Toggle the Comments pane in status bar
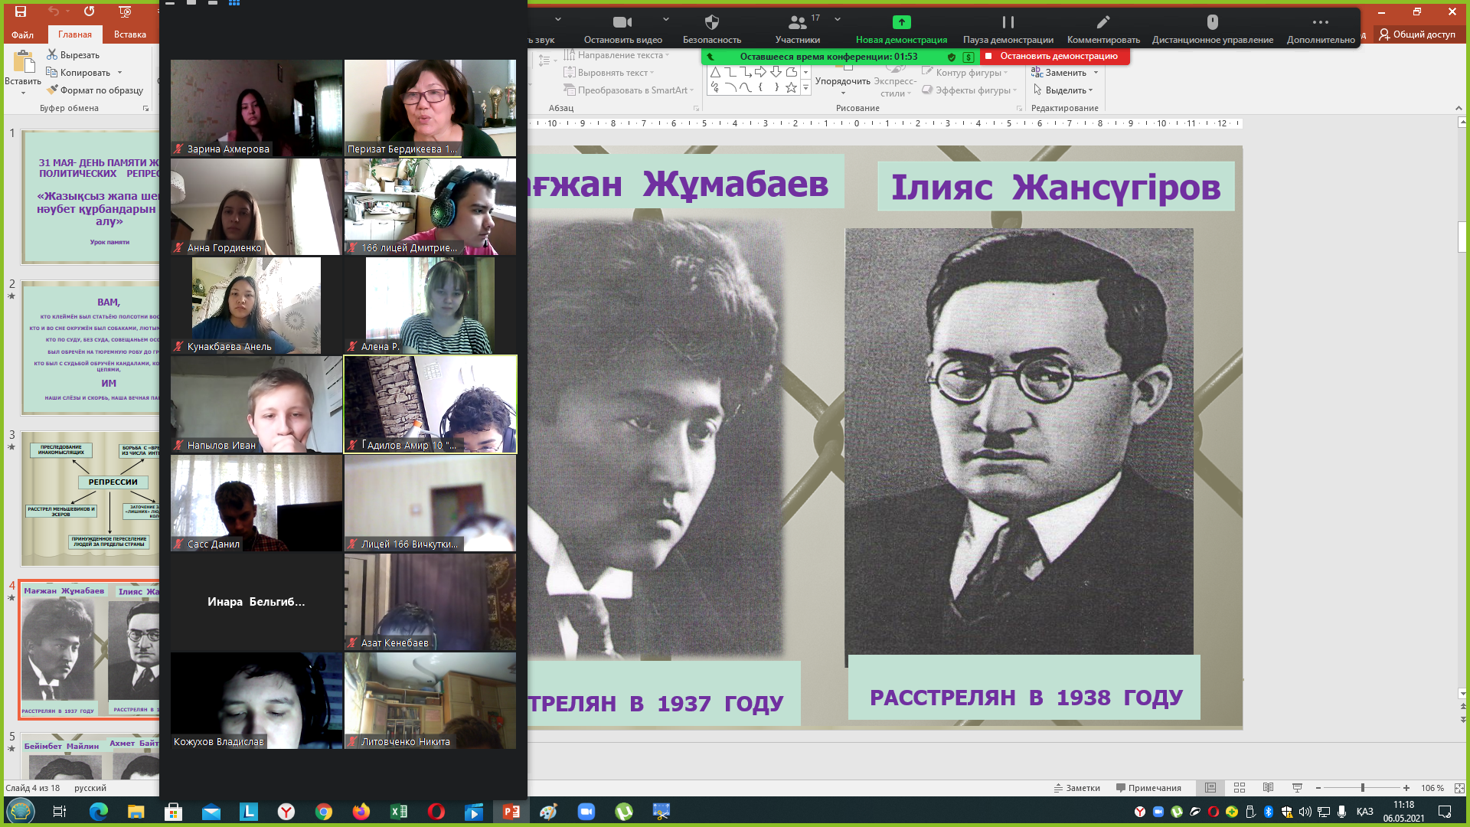The width and height of the screenshot is (1470, 827). pos(1148,788)
